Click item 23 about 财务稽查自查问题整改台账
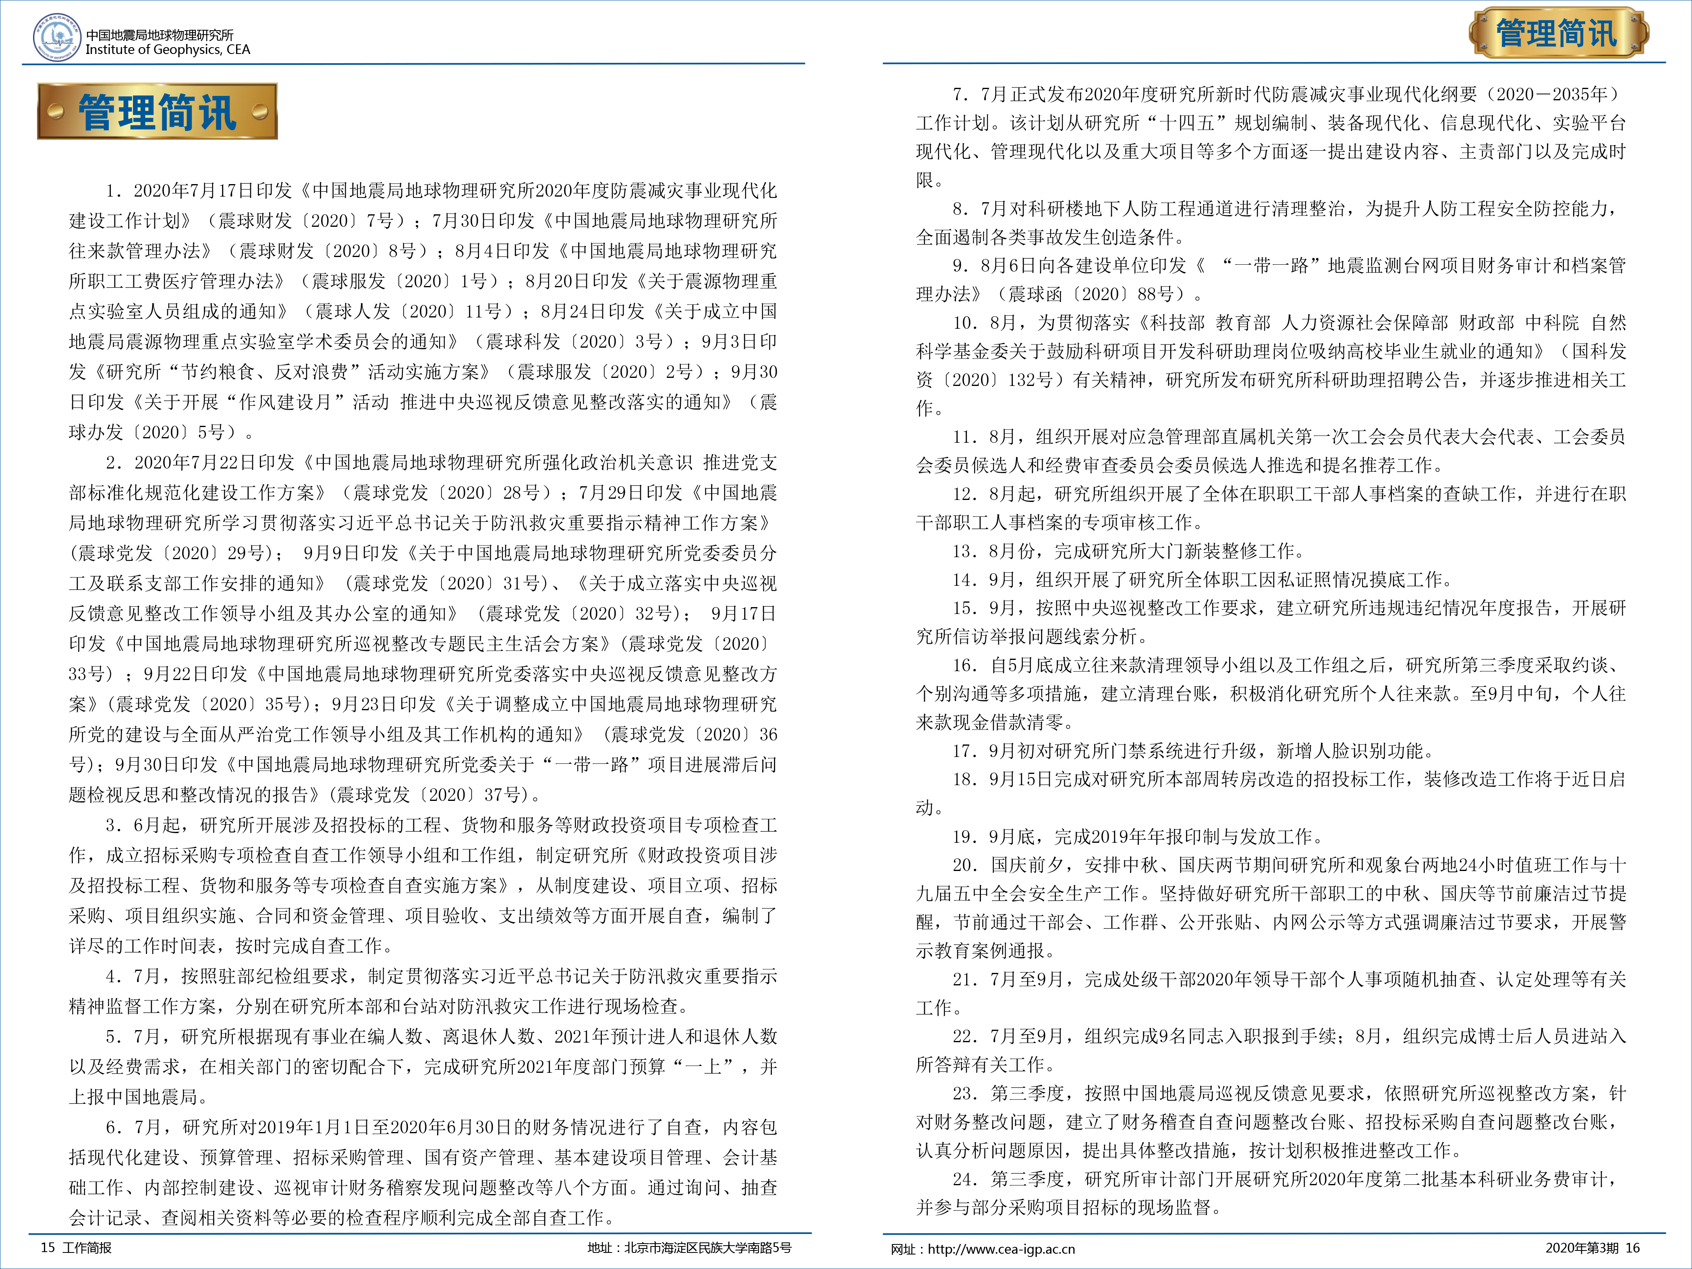This screenshot has width=1692, height=1269. [1271, 1122]
